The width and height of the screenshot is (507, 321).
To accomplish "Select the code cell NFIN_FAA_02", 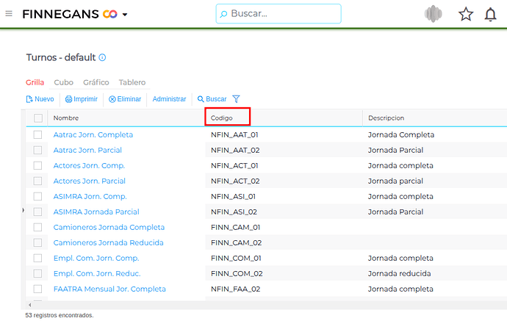I will tap(235, 289).
